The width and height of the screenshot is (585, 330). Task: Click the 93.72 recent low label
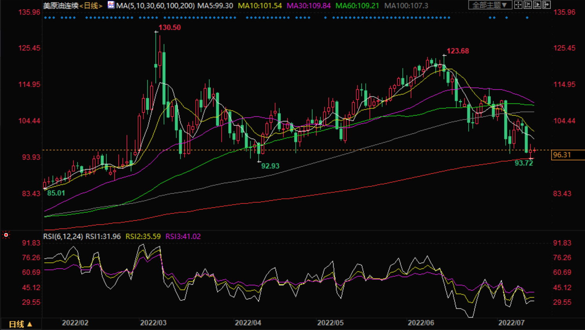(x=524, y=163)
